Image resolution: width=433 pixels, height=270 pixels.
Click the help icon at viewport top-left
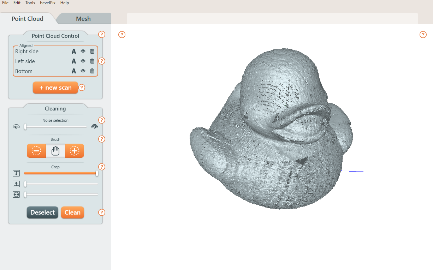click(x=122, y=35)
